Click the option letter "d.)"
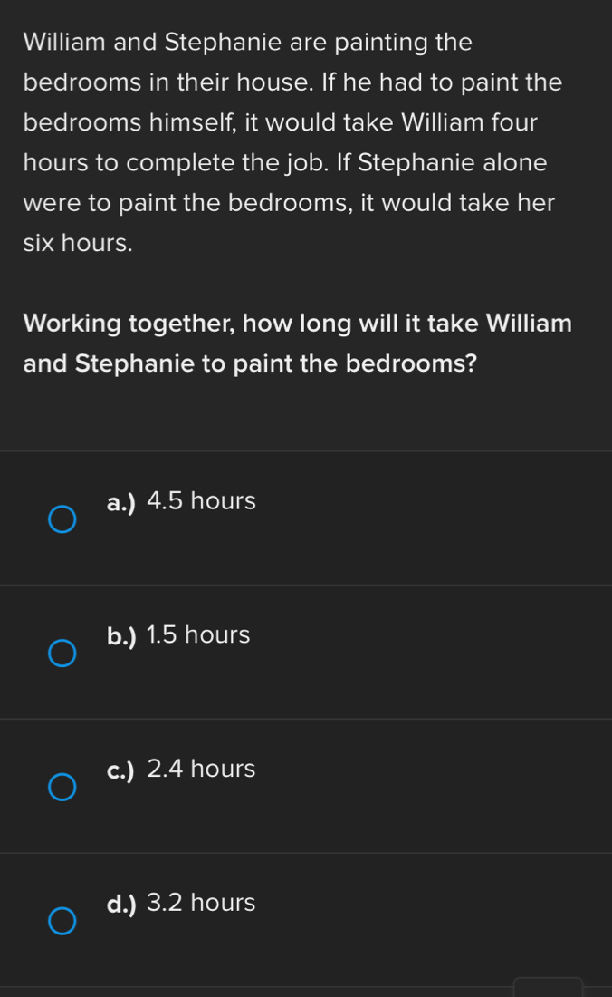 click(x=121, y=905)
